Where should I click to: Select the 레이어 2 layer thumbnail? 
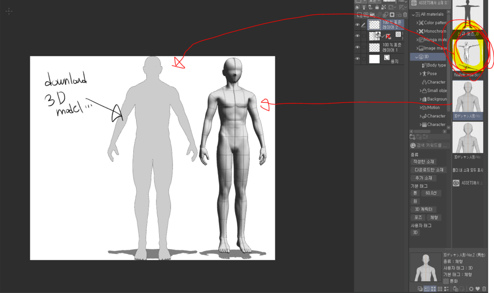click(x=374, y=25)
